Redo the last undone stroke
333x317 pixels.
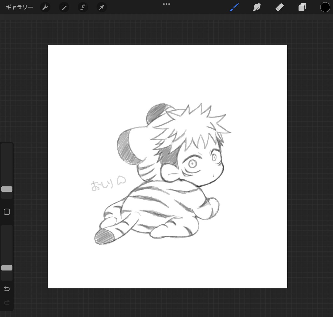[x=7, y=302]
